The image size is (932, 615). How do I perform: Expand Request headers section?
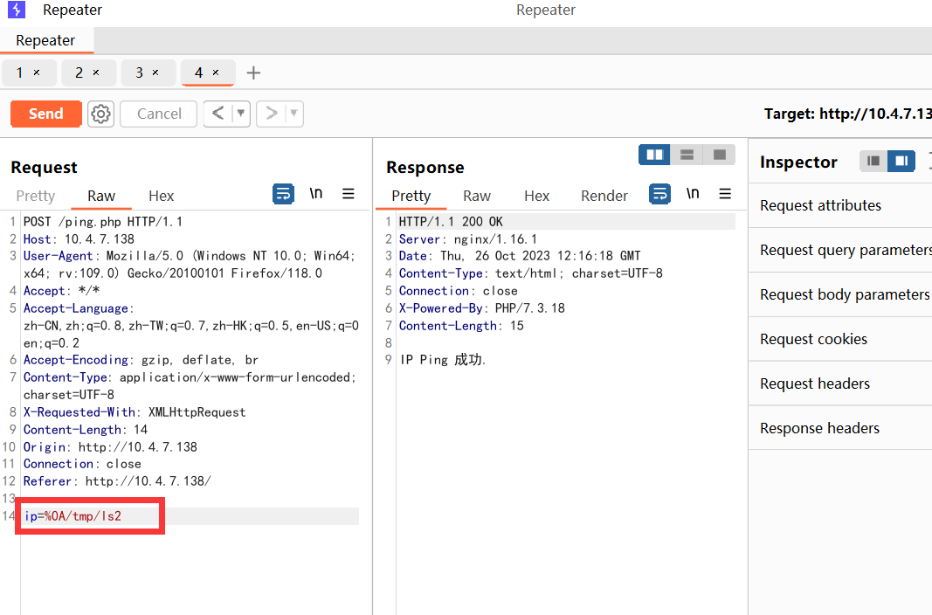coord(840,384)
